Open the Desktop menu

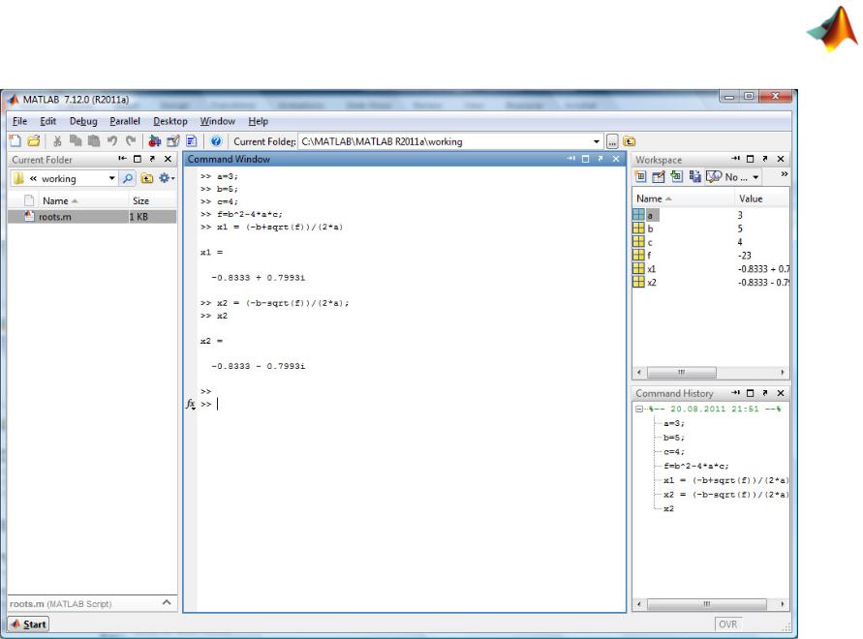170,121
